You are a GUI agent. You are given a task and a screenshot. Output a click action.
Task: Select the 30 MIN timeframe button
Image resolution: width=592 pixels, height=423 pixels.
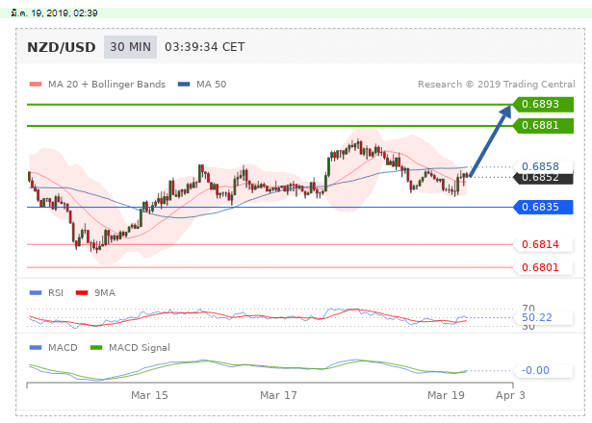point(130,47)
